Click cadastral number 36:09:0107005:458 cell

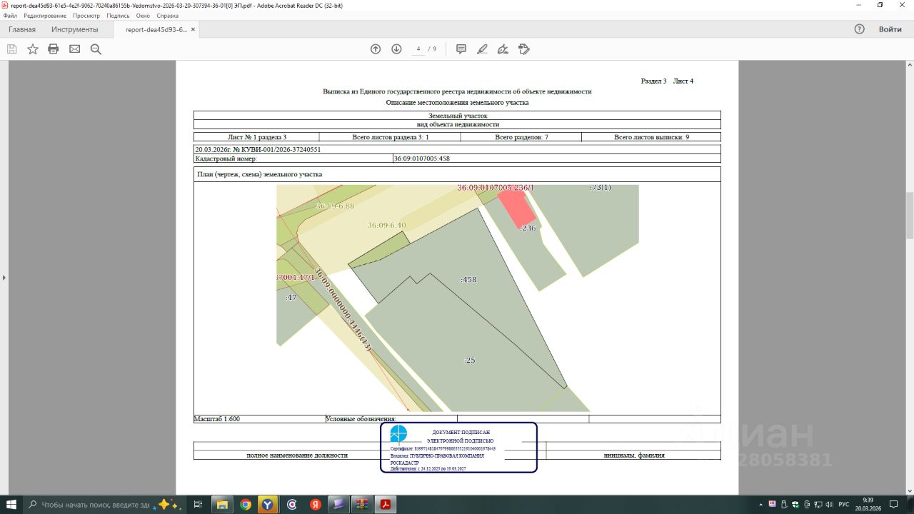[x=557, y=158]
